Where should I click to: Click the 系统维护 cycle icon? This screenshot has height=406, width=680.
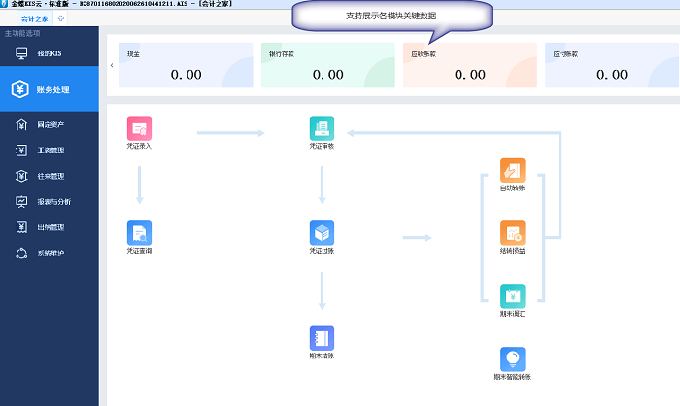(21, 253)
